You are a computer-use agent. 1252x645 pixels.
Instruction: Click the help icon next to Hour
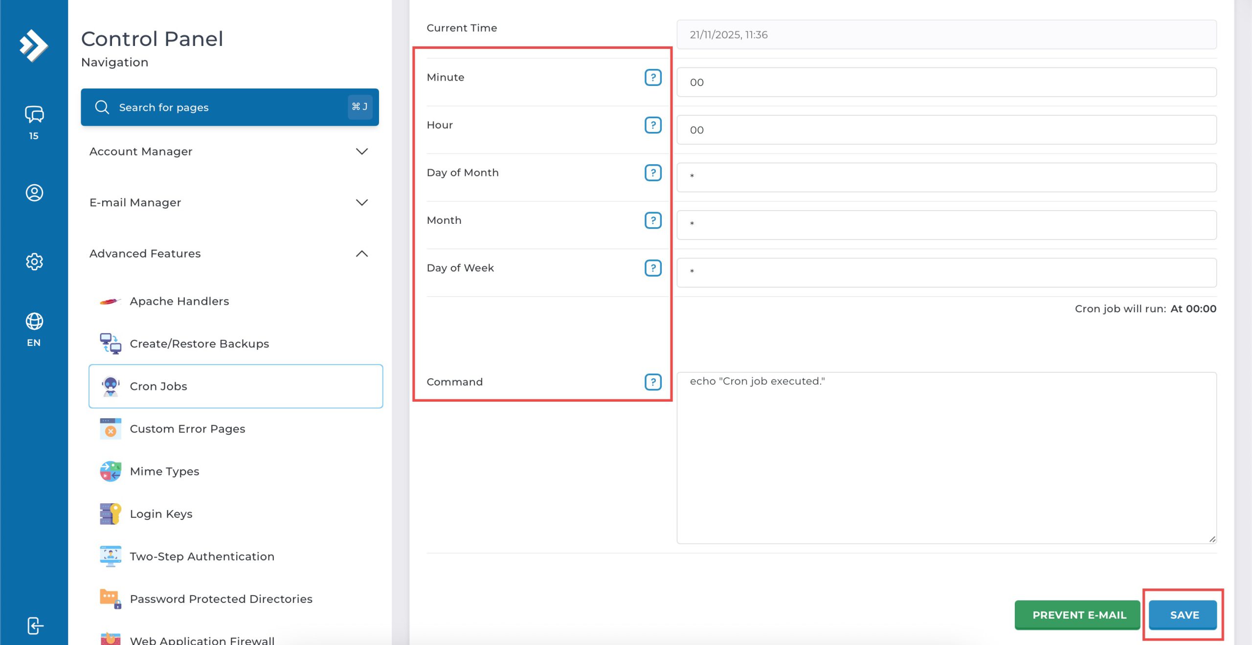click(x=652, y=125)
